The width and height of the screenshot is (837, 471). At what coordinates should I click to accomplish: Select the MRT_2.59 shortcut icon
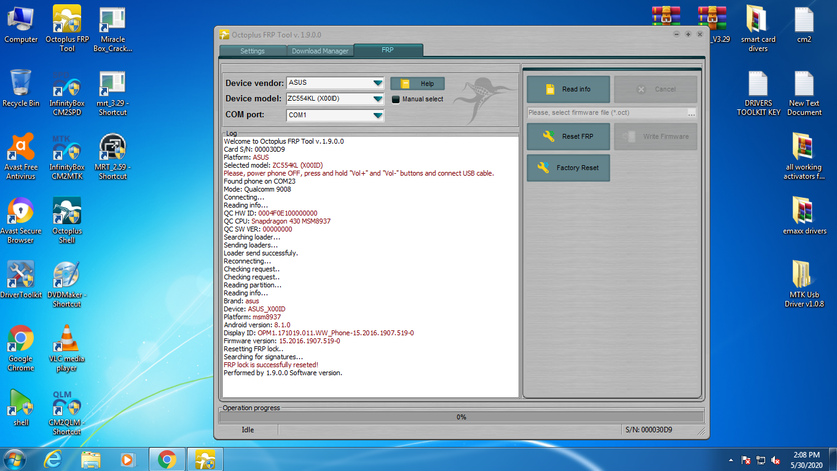coord(113,156)
